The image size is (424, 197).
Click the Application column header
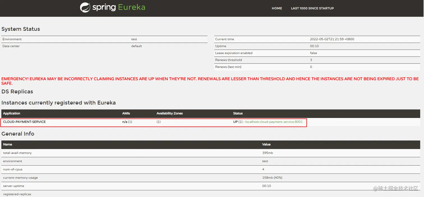pos(12,113)
